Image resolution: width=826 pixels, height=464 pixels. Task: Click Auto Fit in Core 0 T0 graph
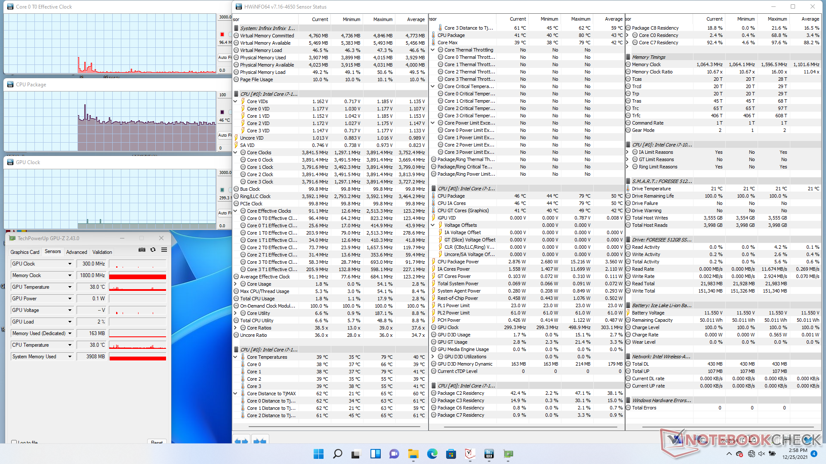225,57
